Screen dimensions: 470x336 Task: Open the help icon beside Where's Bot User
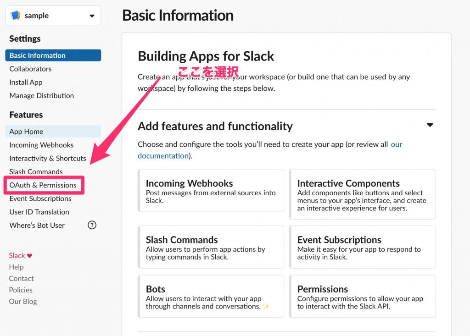coord(92,225)
